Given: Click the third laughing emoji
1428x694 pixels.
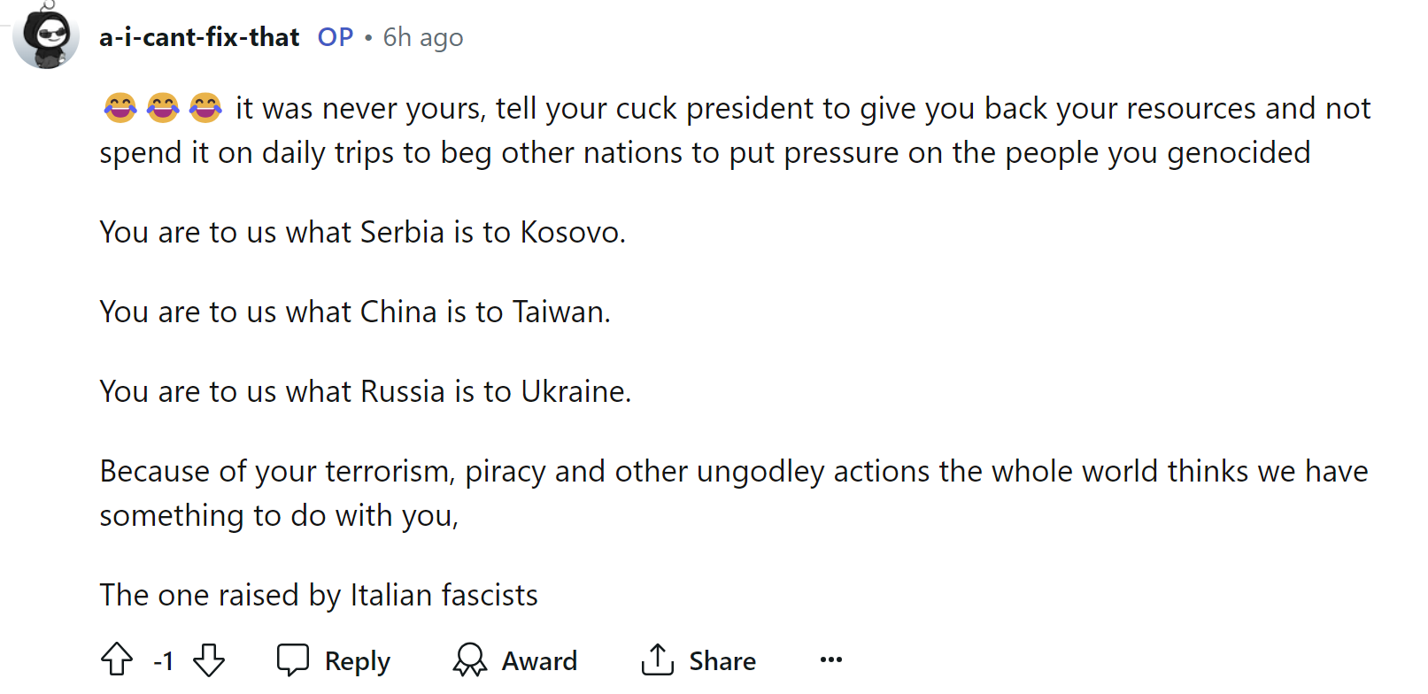Looking at the screenshot, I should 205,108.
